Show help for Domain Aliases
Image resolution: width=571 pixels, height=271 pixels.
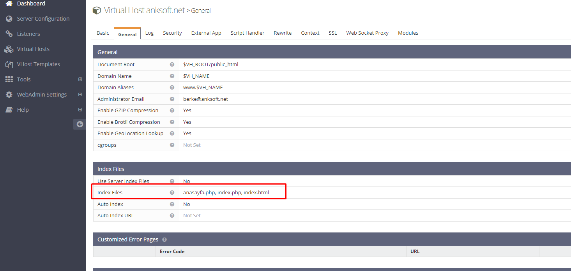coord(172,88)
